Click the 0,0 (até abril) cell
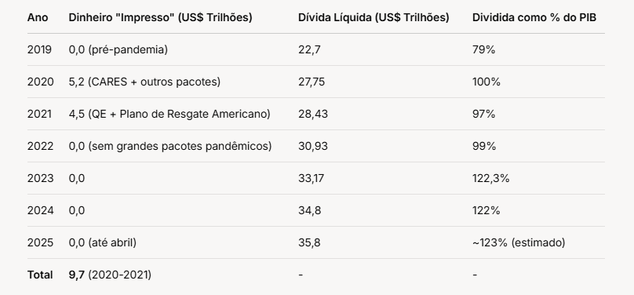634x295 pixels. pos(103,242)
